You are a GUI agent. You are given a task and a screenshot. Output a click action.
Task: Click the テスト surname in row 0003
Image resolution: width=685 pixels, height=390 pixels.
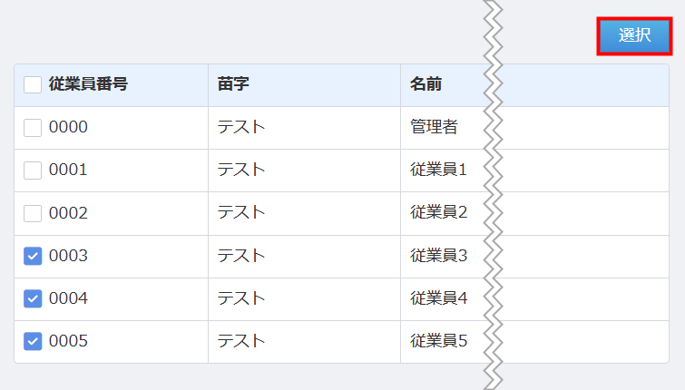(241, 257)
